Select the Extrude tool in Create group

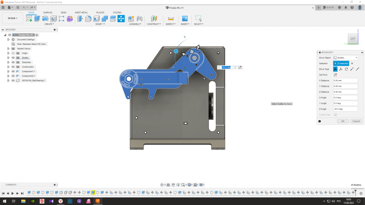[x=37, y=19]
